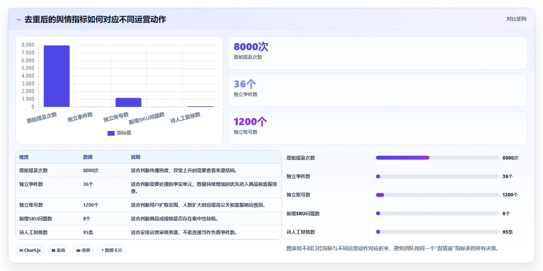Screen dimensions: 543x271
Task: Select the 独立事件数 table row label
Action: click(x=31, y=184)
